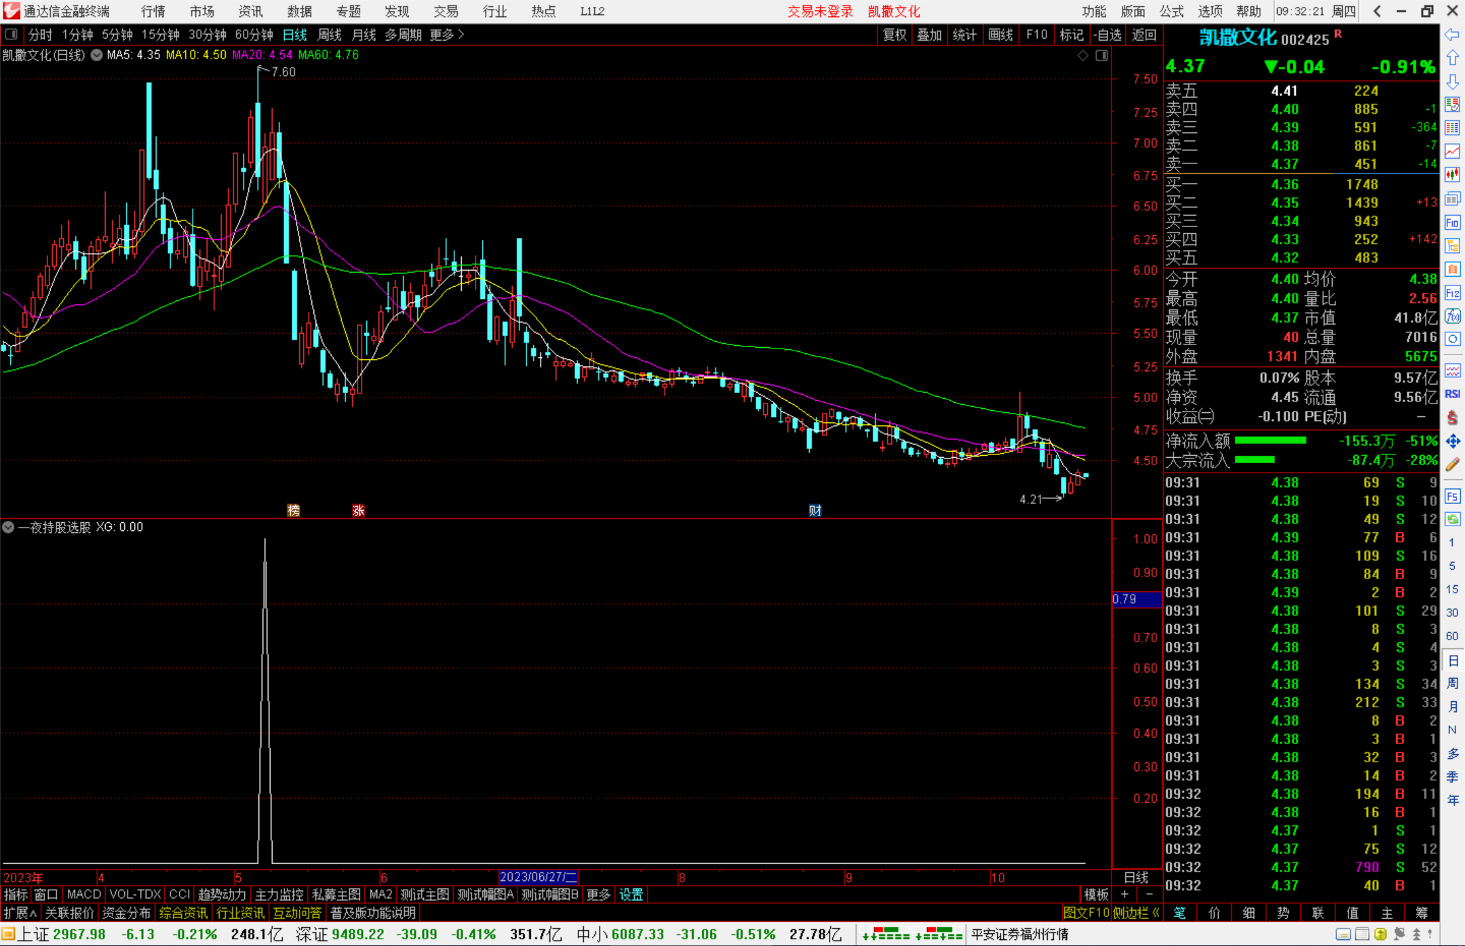Open the 行情 menu
The image size is (1465, 946).
pos(153,11)
